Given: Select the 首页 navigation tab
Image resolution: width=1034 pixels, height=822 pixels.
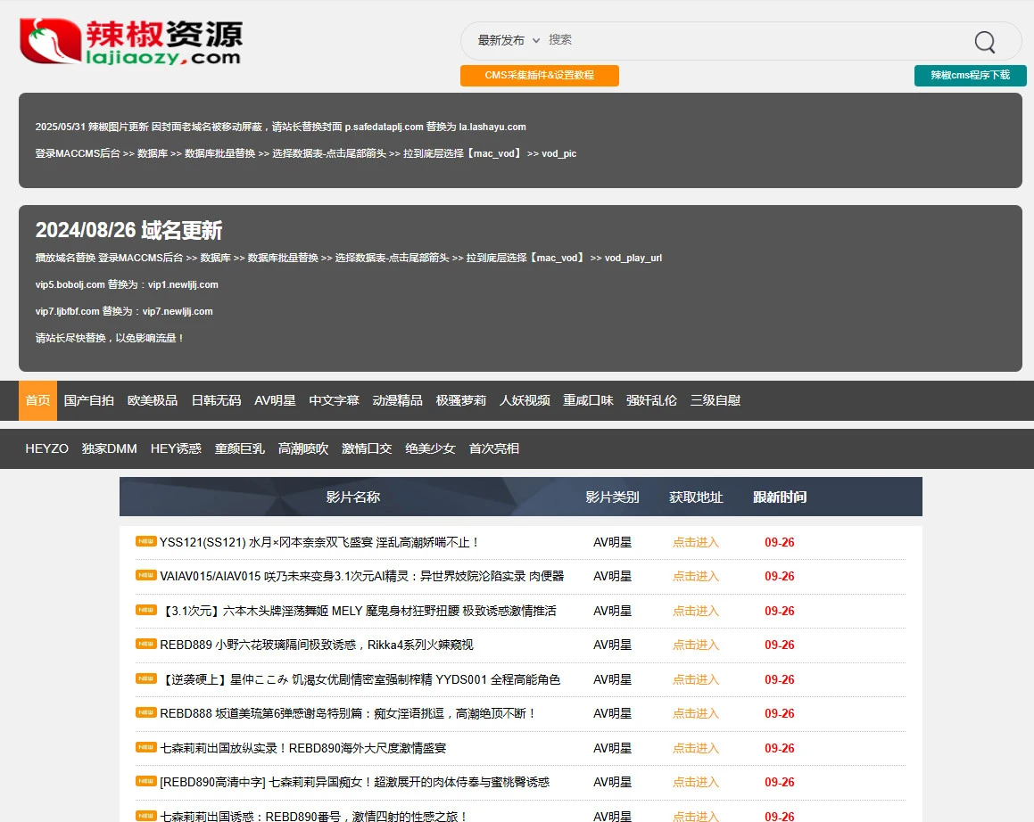Looking at the screenshot, I should point(37,400).
